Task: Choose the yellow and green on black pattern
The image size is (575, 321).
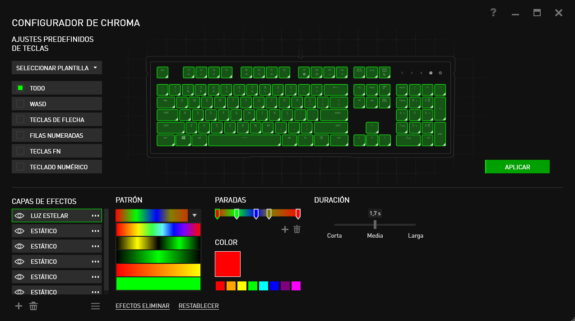Action: pyautogui.click(x=158, y=243)
